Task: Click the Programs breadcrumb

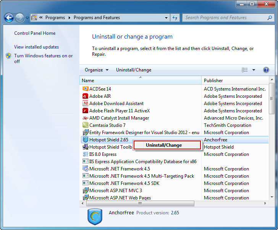Action: [55, 18]
